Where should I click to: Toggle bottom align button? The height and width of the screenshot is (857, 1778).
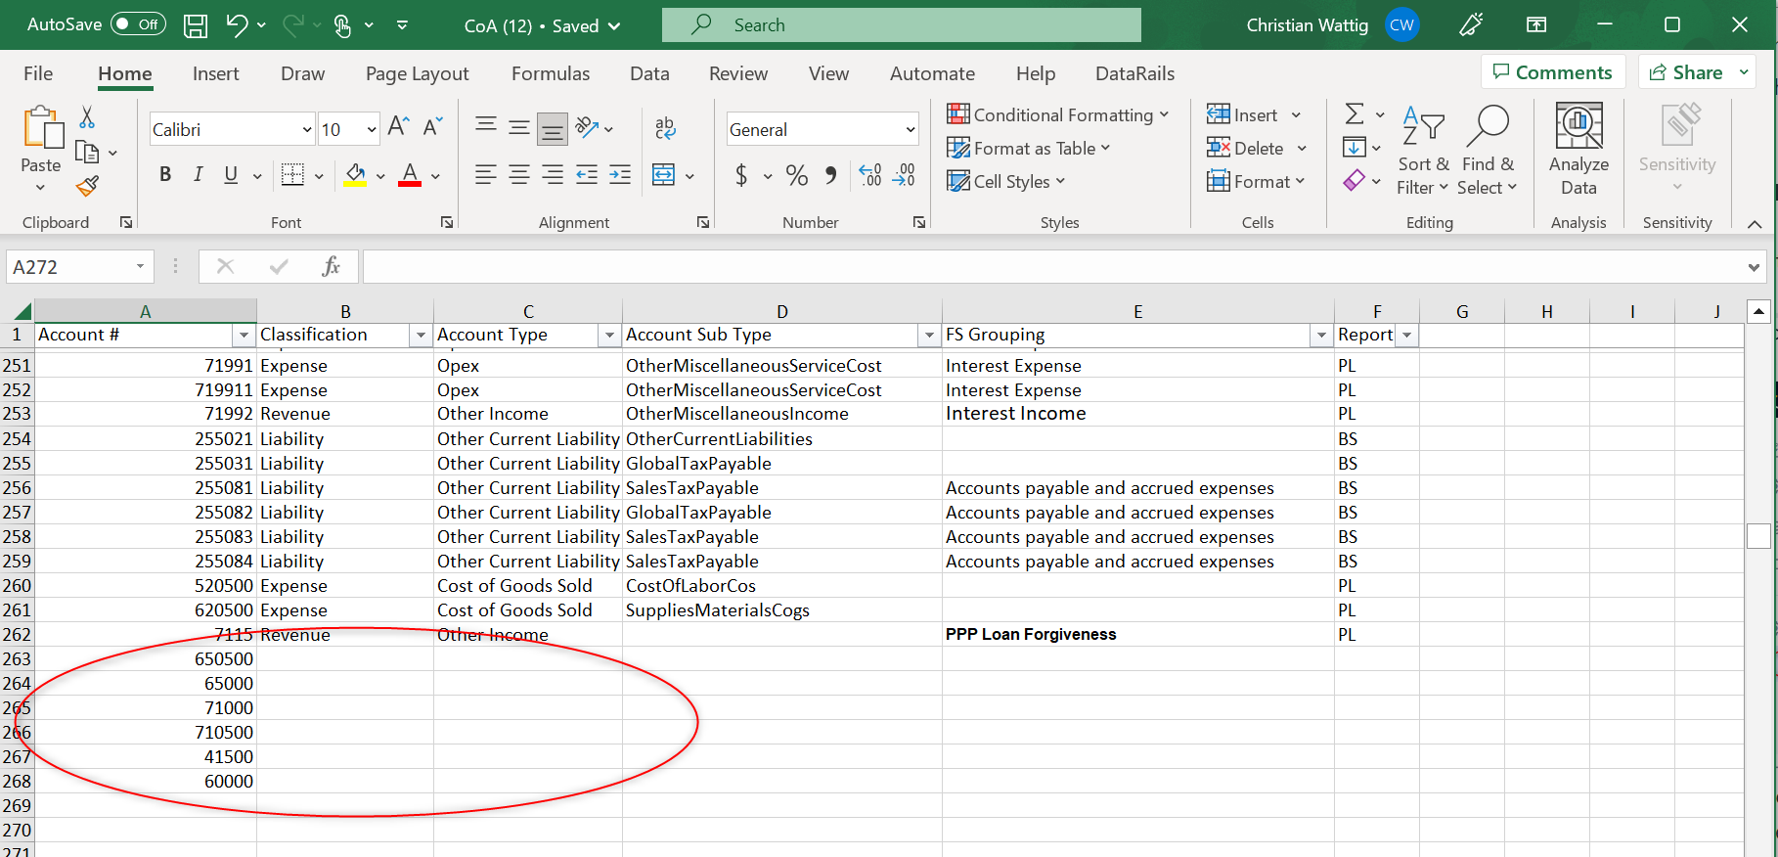pos(553,127)
